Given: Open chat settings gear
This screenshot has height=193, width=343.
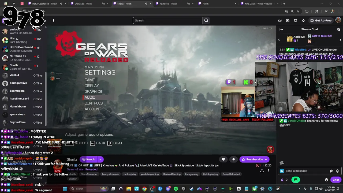Looking at the screenshot, I should [x=326, y=180].
